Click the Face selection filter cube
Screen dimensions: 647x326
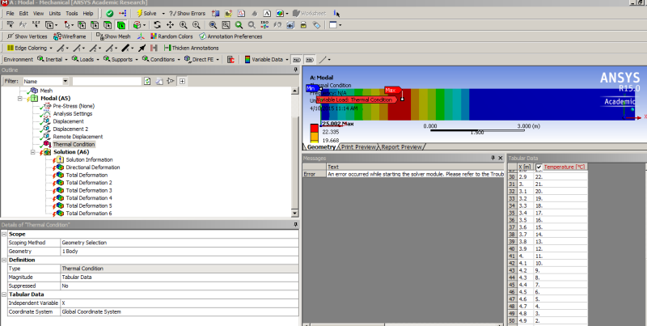pyautogui.click(x=108, y=25)
